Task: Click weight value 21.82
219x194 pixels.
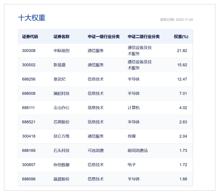Action: tap(182, 51)
